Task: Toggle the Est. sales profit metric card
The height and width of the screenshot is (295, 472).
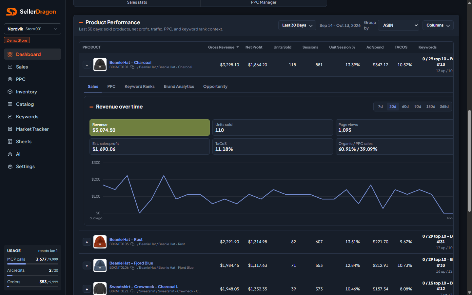Action: point(149,147)
